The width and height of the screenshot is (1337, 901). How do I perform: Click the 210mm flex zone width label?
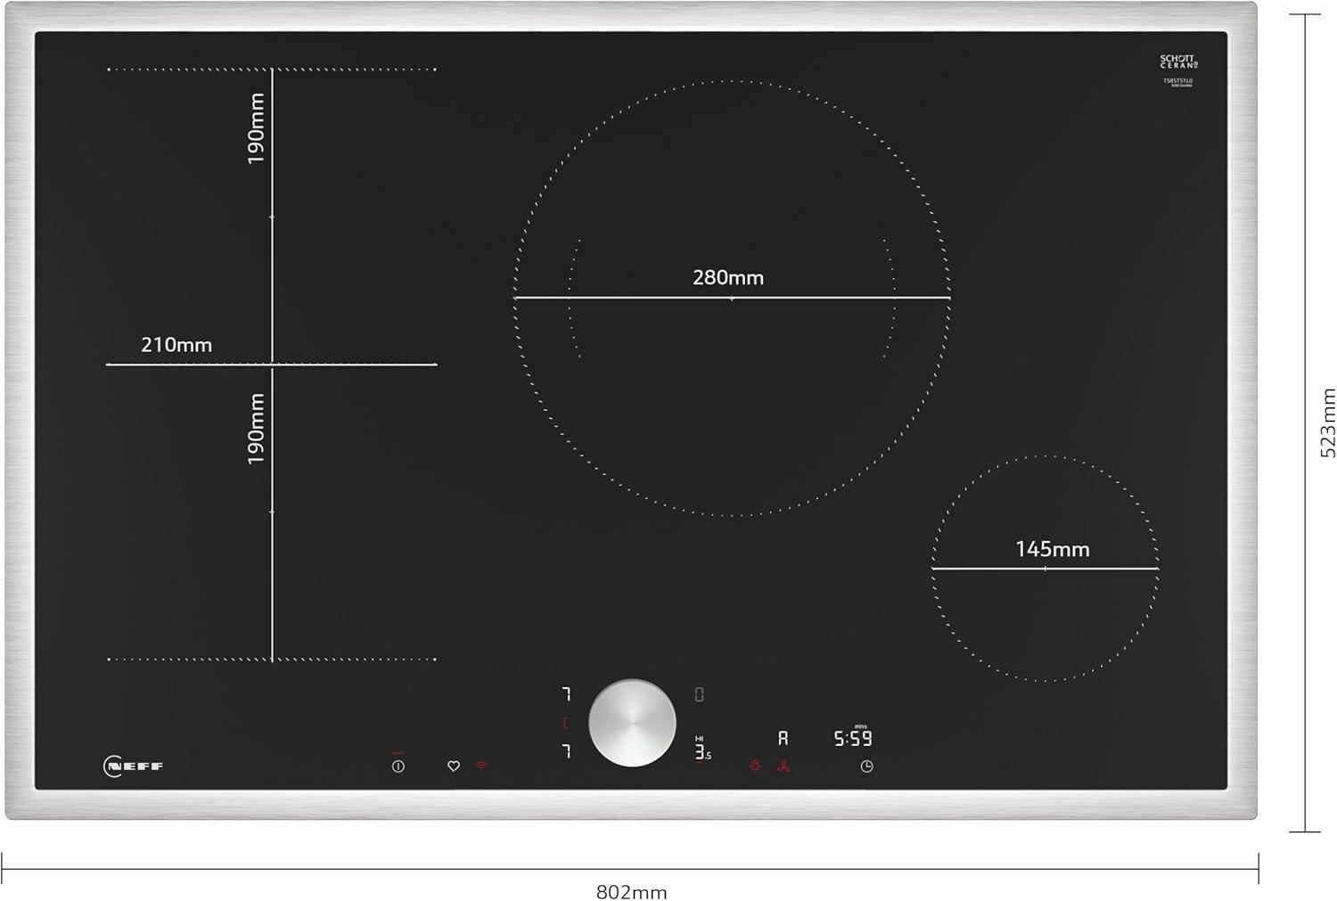[176, 345]
